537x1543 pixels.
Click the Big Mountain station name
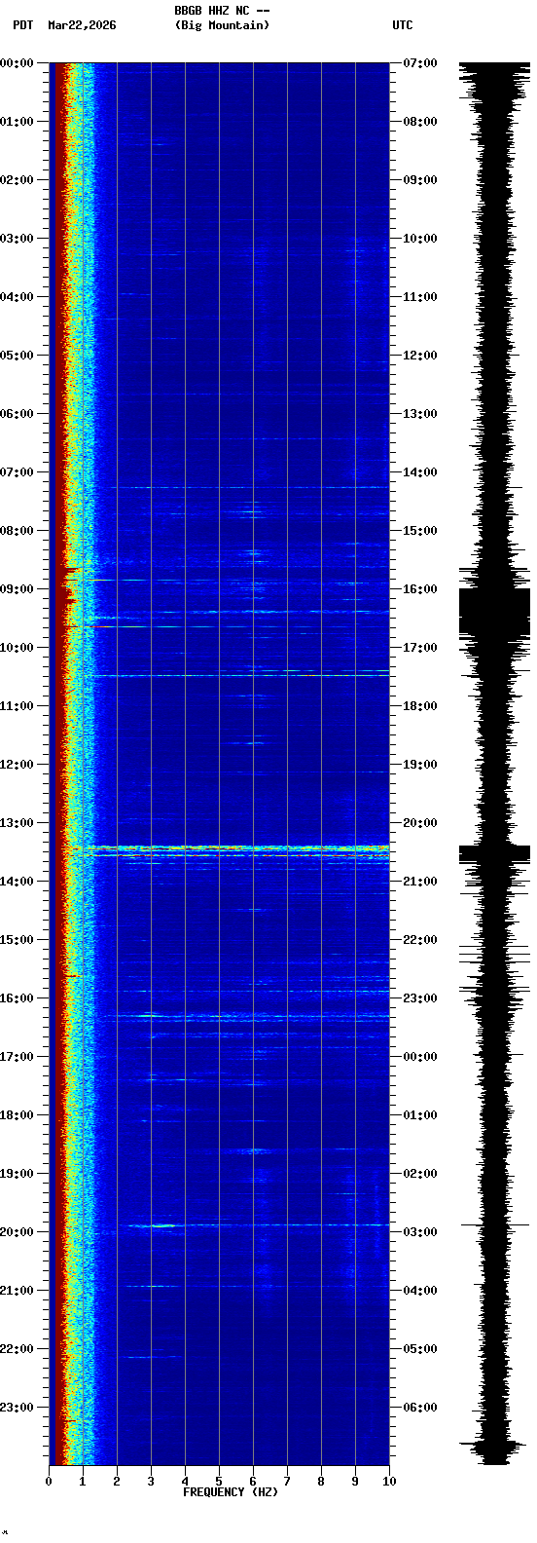click(222, 25)
